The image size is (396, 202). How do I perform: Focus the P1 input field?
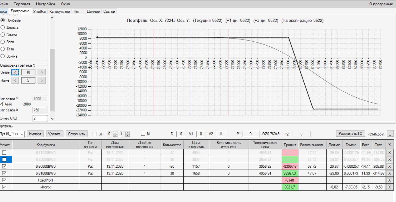coord(251,134)
